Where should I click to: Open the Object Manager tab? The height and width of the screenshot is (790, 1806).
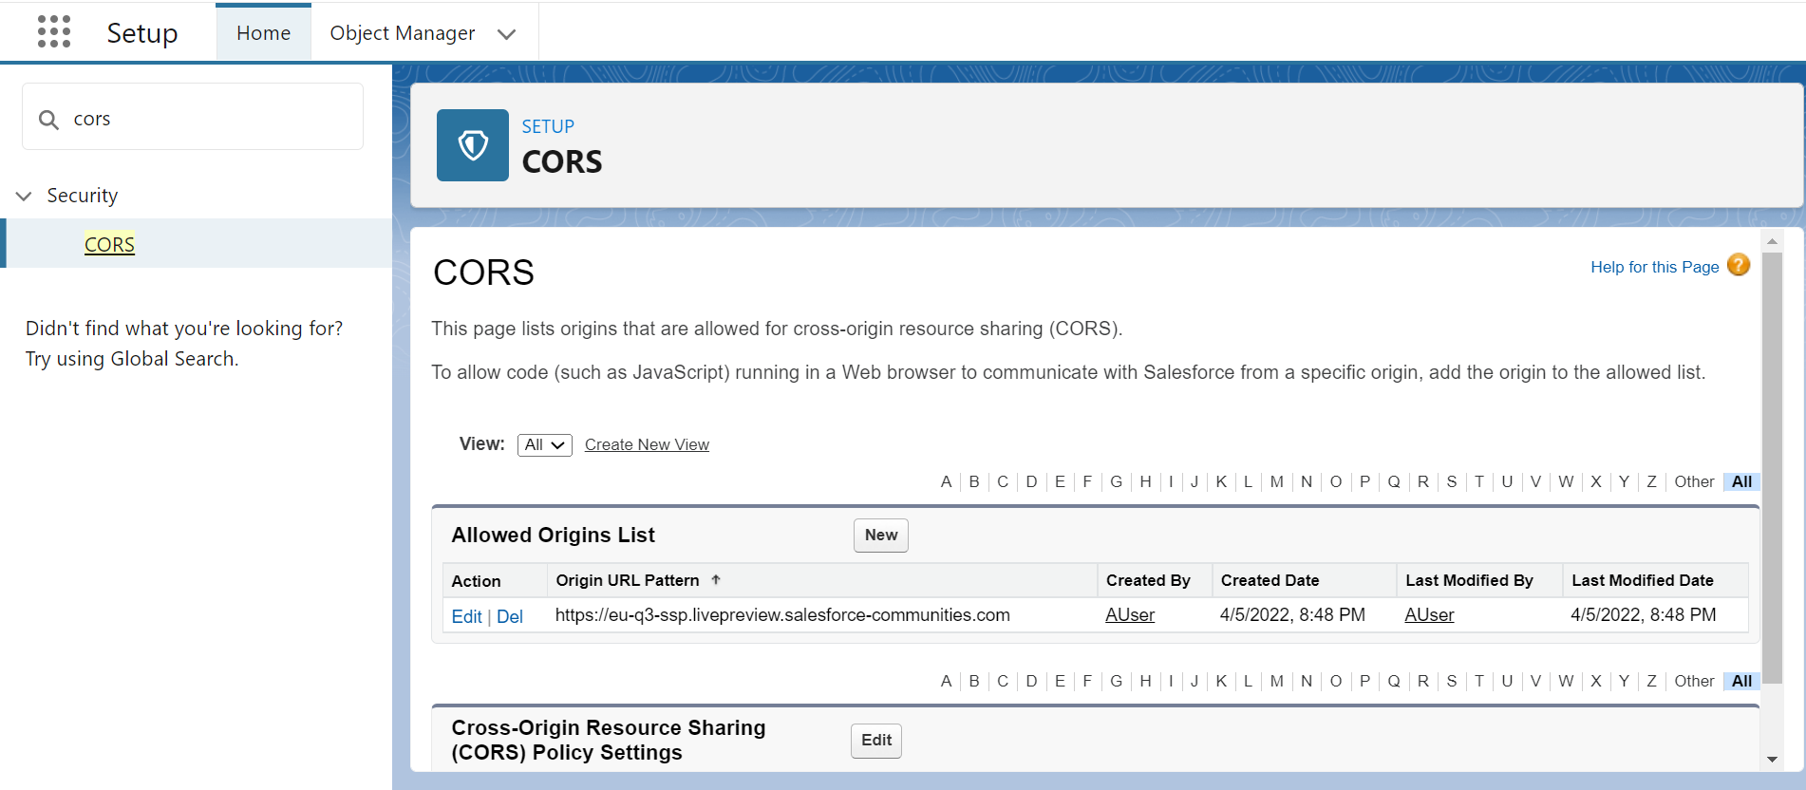403,33
